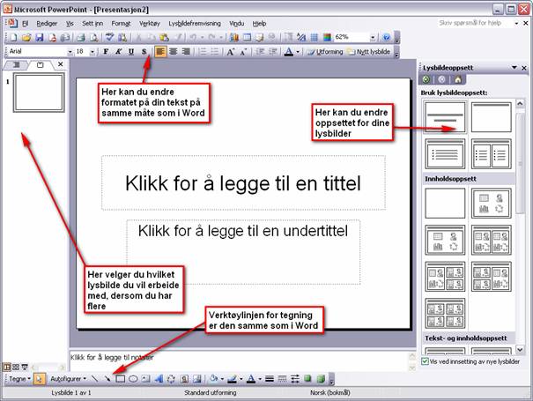Select the Arrow drawing tool

pos(107,379)
